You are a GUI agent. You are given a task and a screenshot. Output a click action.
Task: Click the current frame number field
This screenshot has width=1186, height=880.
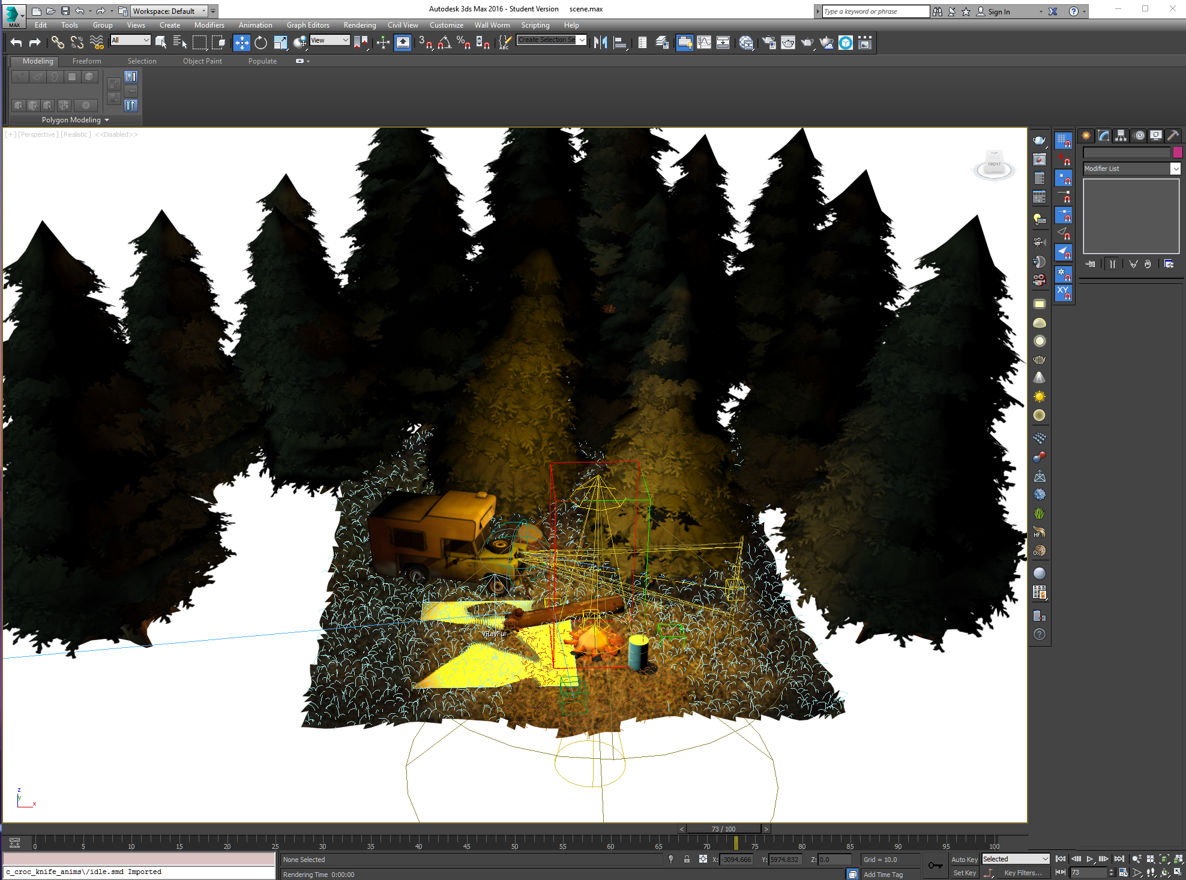[x=1088, y=873]
